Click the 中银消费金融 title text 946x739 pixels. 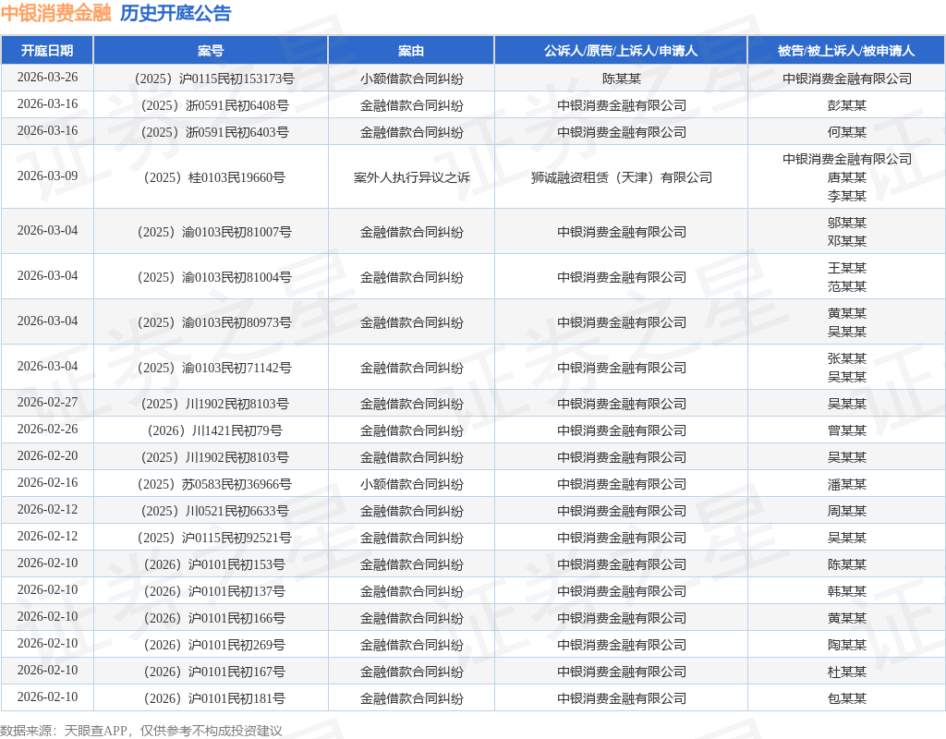click(56, 13)
